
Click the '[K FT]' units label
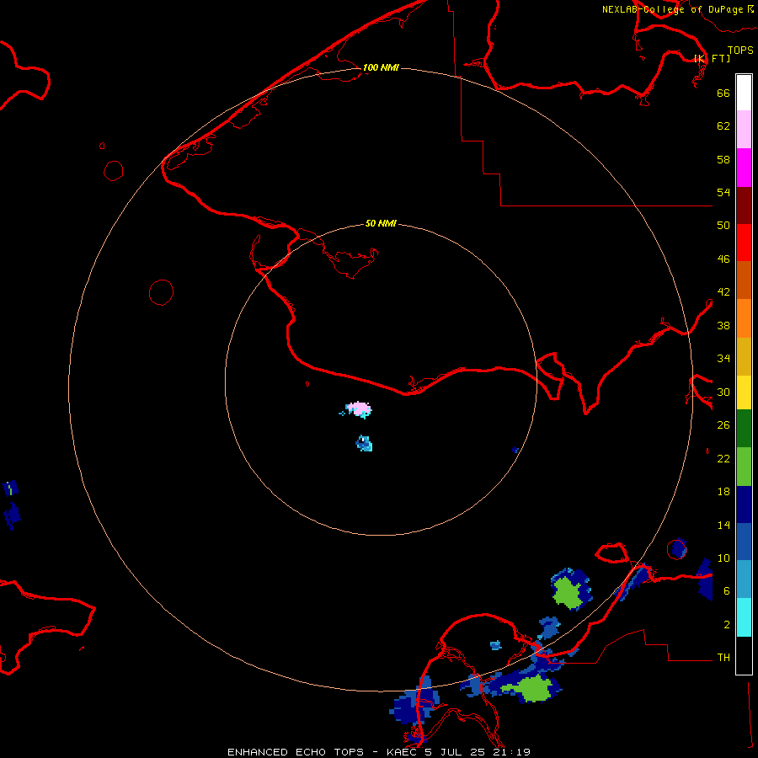pos(712,59)
